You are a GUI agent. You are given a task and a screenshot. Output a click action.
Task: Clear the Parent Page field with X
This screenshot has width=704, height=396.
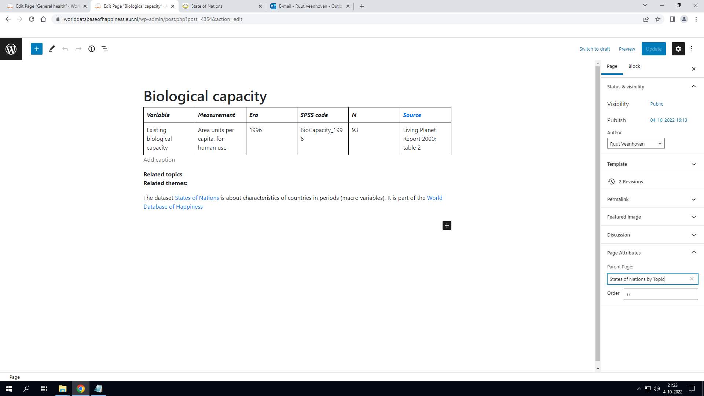[x=692, y=279]
